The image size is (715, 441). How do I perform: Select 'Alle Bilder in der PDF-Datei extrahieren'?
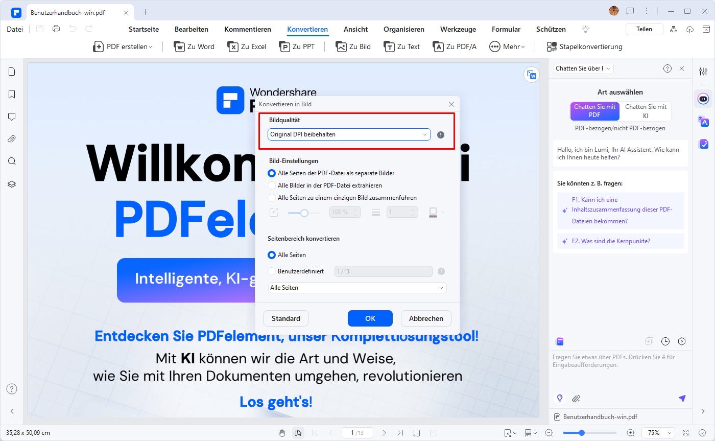325,185
